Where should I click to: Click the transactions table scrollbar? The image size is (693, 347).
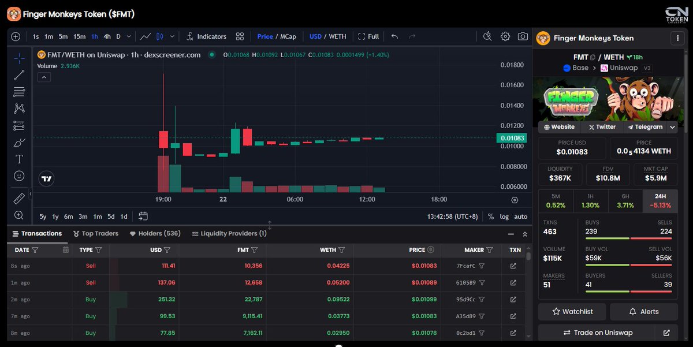[x=528, y=256]
